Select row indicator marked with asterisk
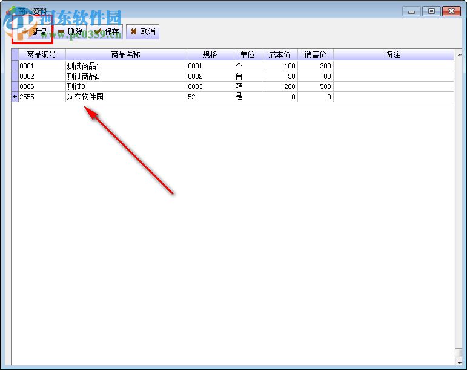 point(15,97)
